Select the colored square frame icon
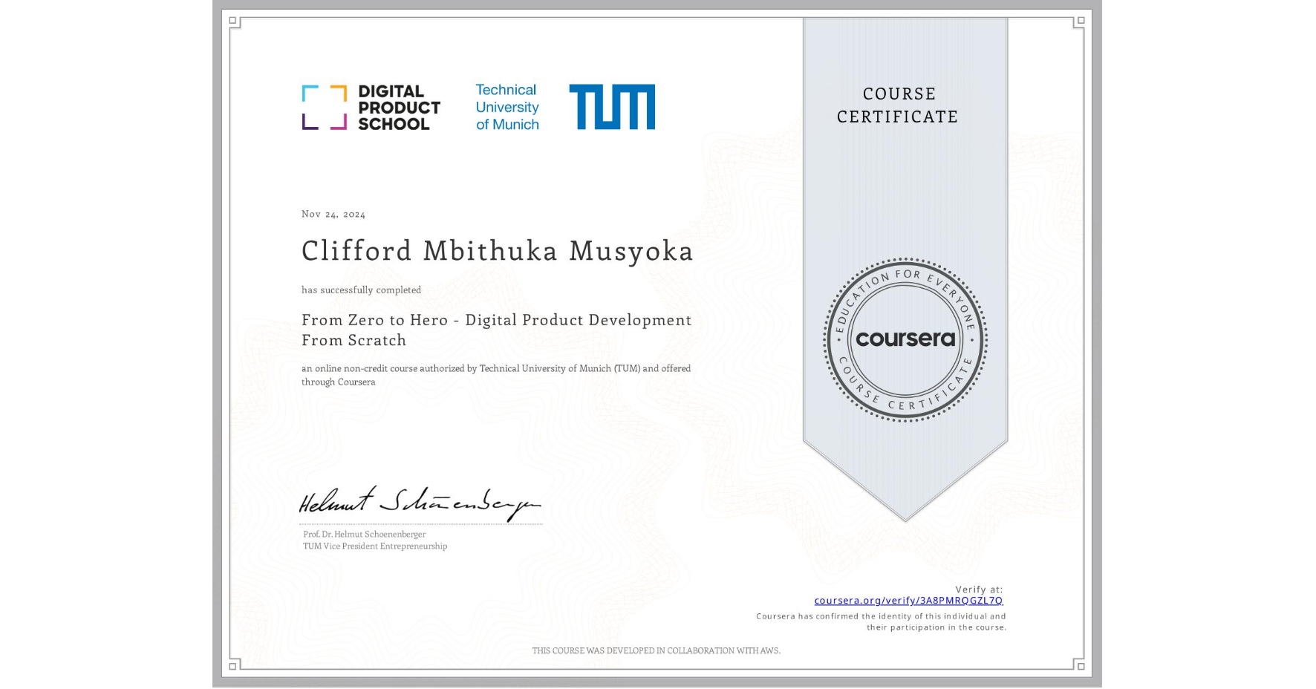The width and height of the screenshot is (1316, 689). pyautogui.click(x=325, y=106)
